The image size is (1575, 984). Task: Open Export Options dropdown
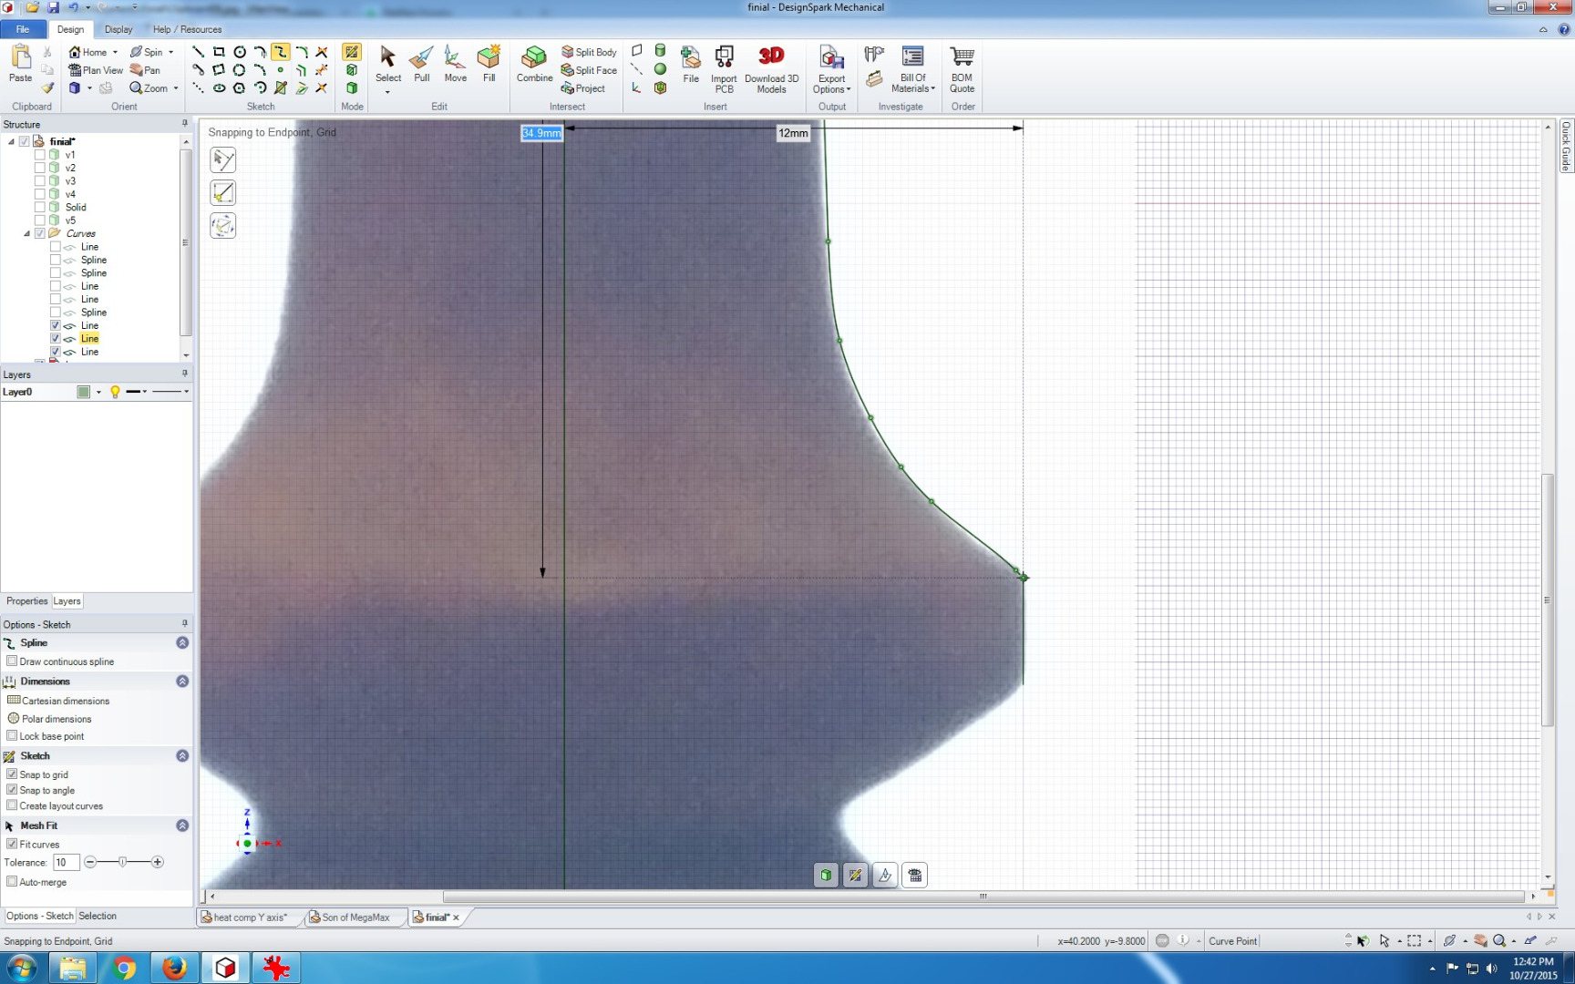(831, 84)
